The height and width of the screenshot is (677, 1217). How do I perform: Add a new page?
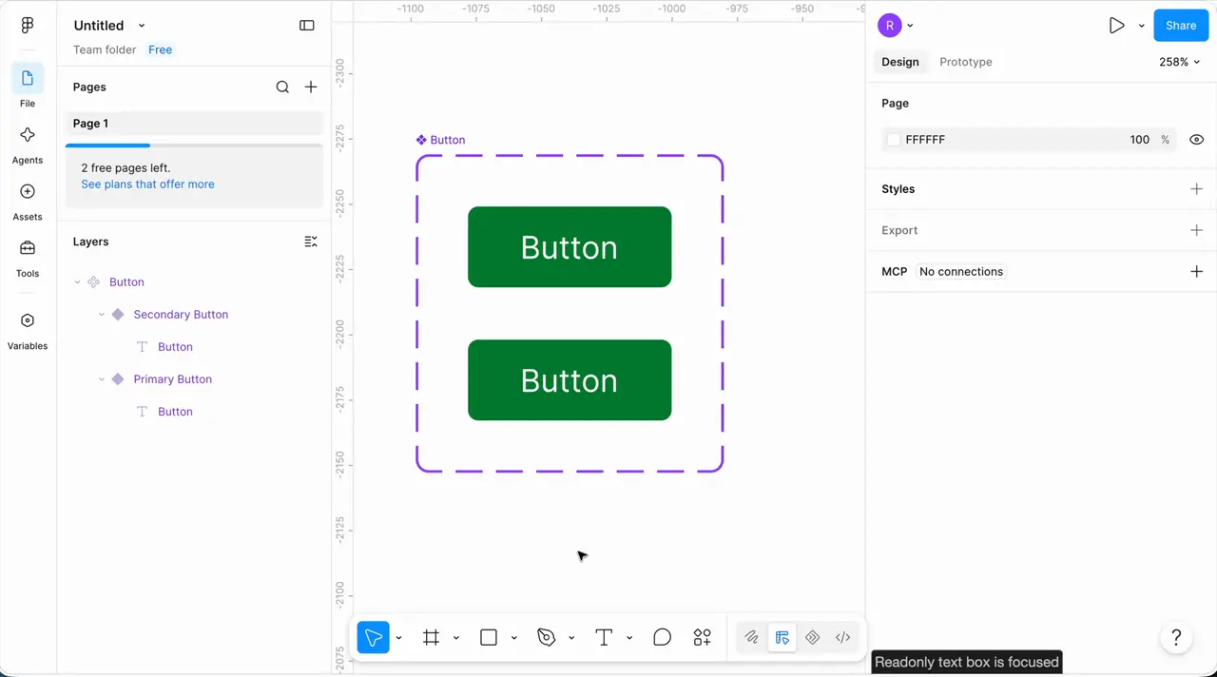(311, 87)
